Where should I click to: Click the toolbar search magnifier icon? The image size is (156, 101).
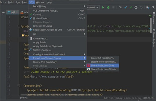(153, 7)
